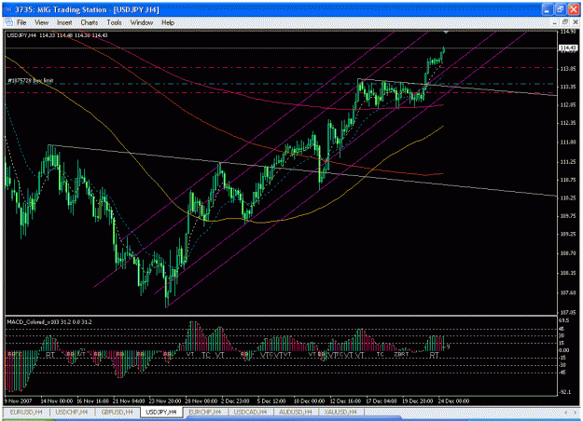Open the View menu
583x421 pixels.
click(41, 22)
